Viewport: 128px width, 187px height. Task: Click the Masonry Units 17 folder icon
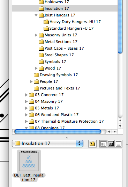click(x=41, y=35)
